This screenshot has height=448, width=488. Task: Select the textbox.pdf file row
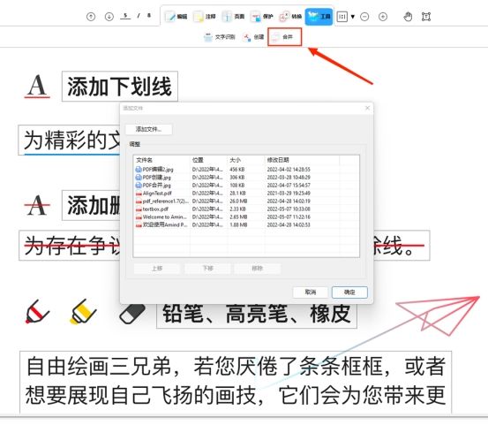(x=246, y=209)
